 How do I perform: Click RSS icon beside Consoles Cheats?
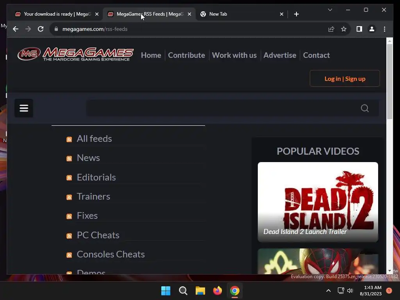(69, 255)
